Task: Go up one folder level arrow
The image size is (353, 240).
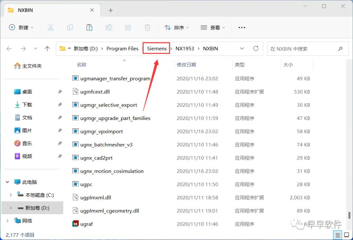Action: coord(47,49)
